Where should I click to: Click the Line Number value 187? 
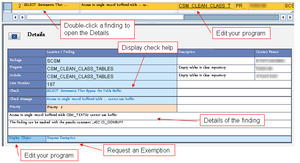[52, 84]
